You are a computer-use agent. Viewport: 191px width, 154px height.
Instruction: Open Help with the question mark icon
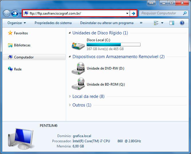click(182, 23)
